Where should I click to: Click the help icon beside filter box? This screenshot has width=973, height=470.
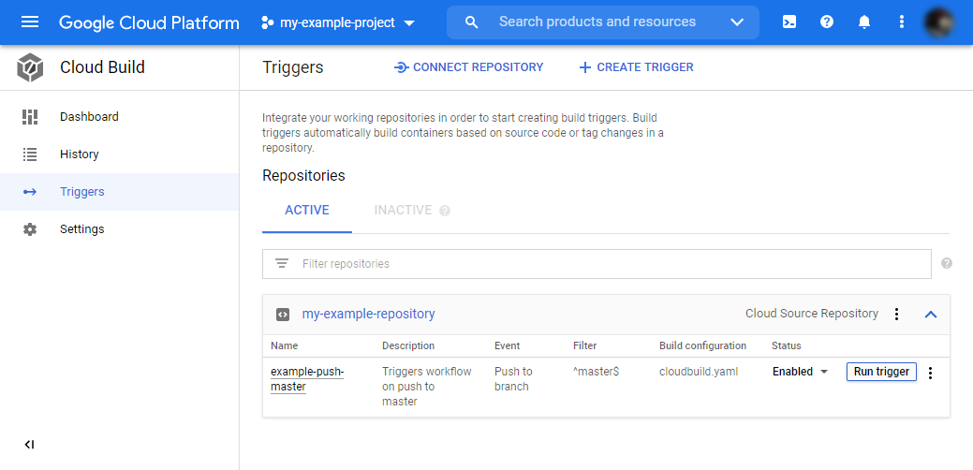[947, 263]
